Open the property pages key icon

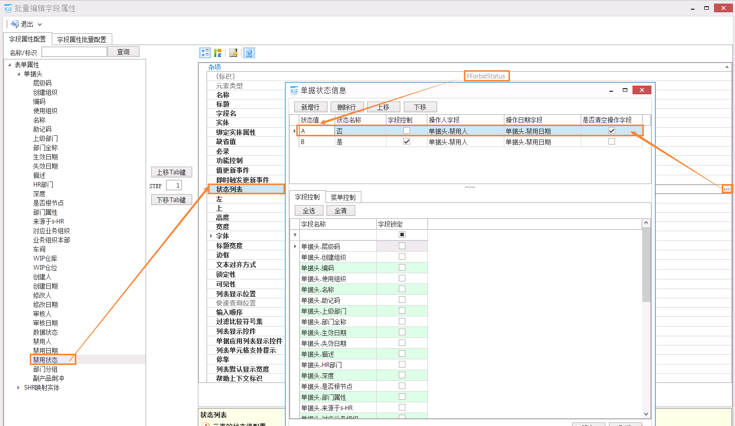click(x=233, y=53)
